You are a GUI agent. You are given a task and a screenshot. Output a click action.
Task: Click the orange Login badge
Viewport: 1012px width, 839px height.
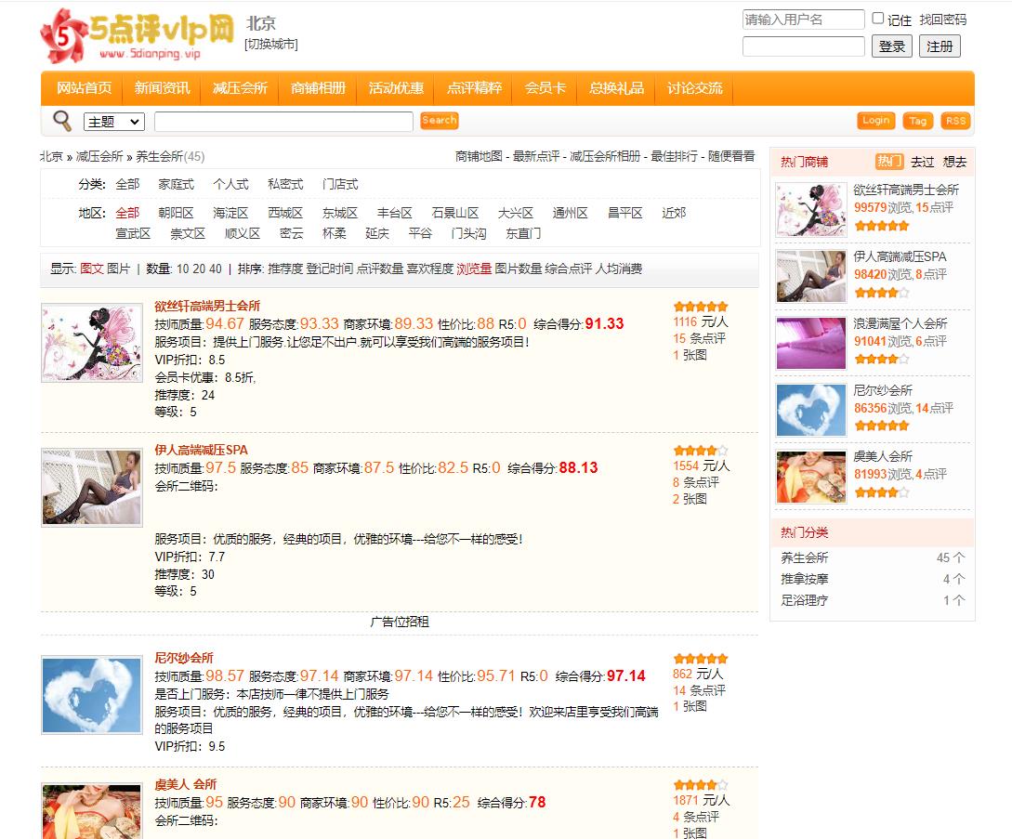click(x=875, y=121)
